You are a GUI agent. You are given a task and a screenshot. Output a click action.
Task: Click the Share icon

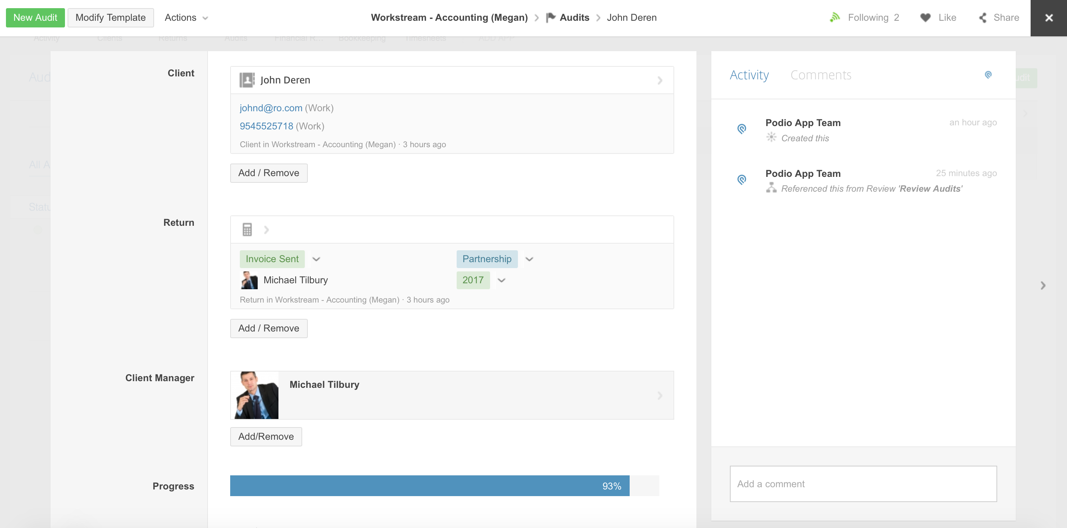pos(982,17)
